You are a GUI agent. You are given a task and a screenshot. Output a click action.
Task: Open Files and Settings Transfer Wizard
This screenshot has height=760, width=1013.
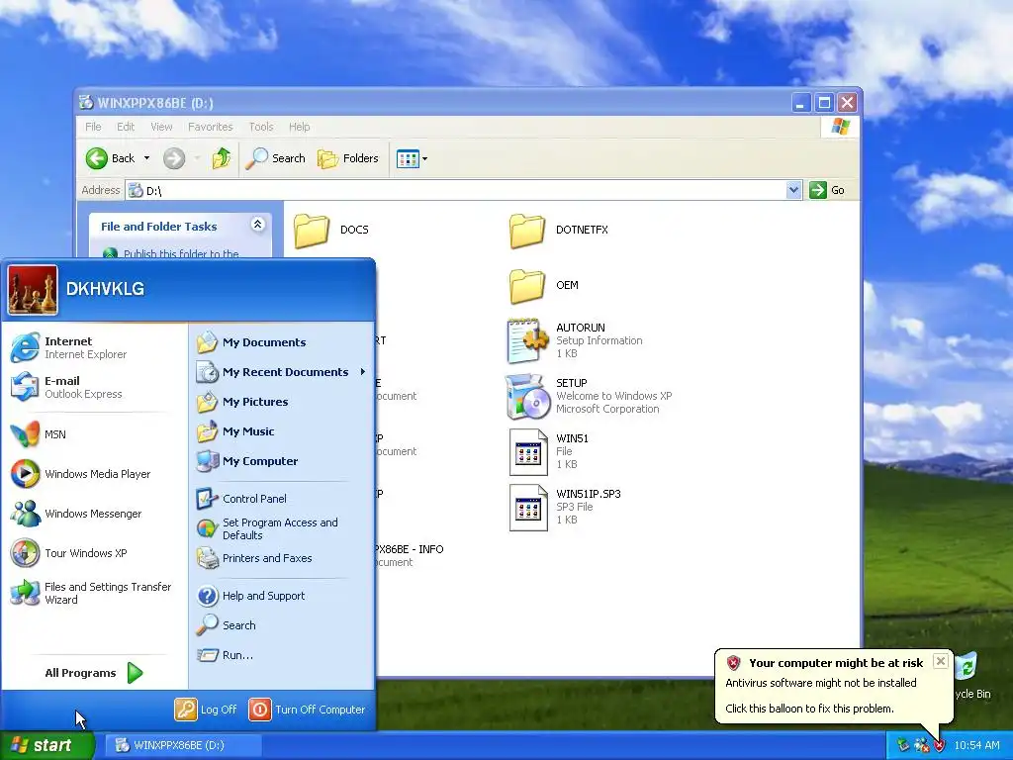[x=94, y=593]
